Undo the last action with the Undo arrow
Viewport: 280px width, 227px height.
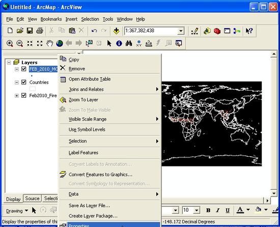[x=94, y=31]
